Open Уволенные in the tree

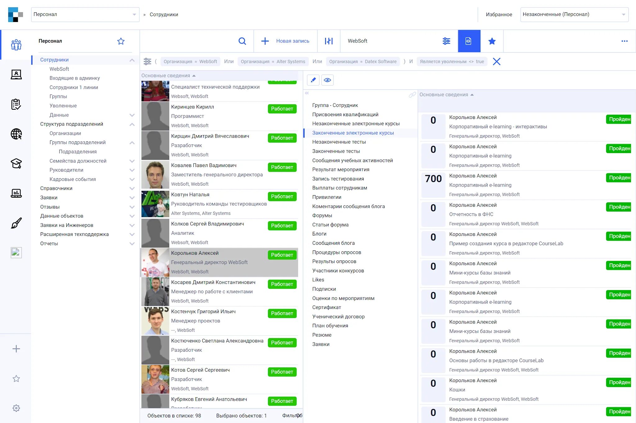coord(63,106)
